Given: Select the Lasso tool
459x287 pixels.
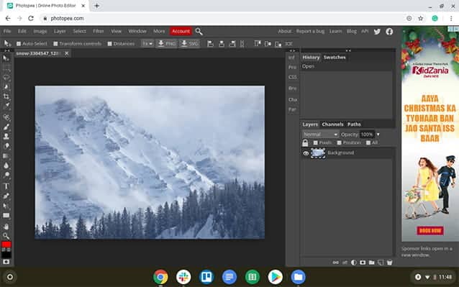Looking at the screenshot, I should pyautogui.click(x=6, y=78).
